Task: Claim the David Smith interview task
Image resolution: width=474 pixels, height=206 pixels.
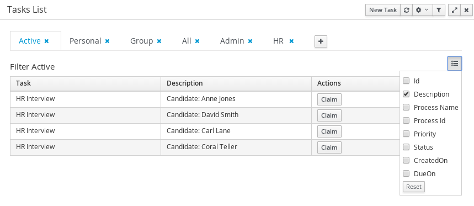Action: tap(329, 115)
